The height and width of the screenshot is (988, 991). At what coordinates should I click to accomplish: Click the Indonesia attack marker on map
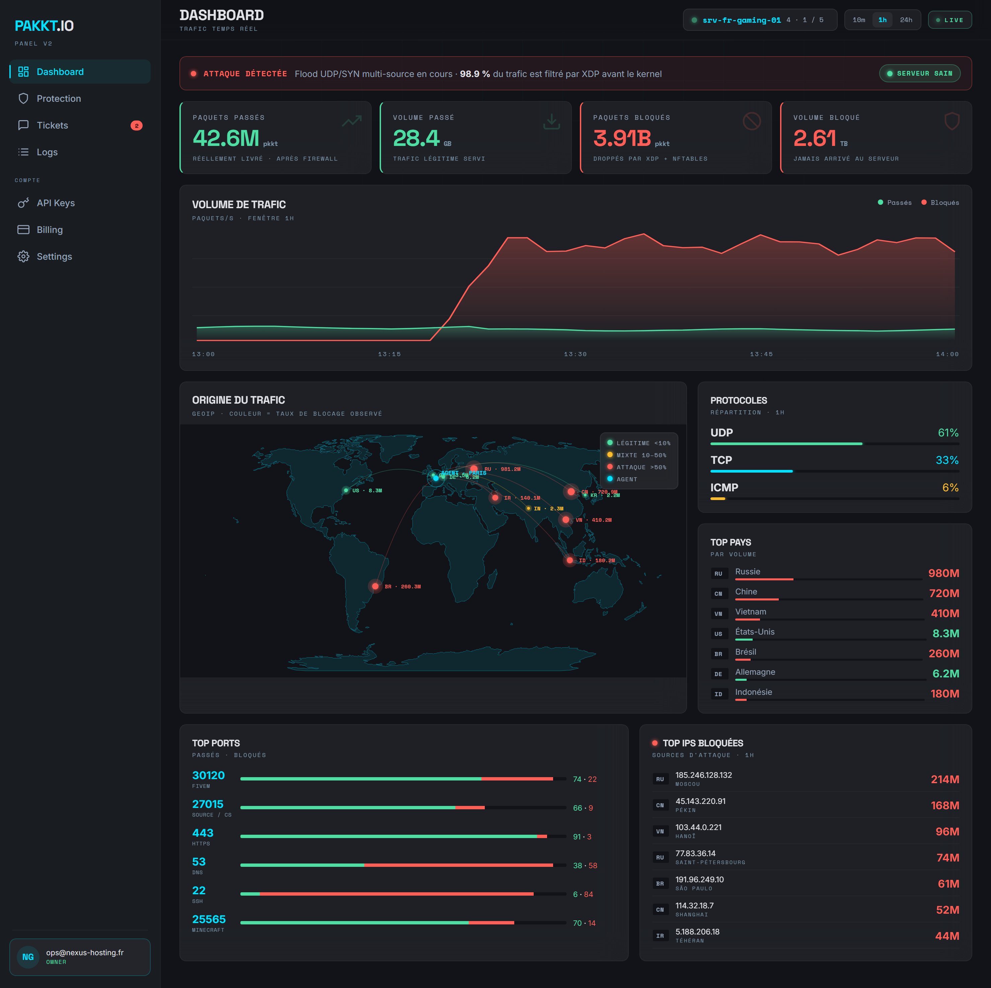(570, 560)
